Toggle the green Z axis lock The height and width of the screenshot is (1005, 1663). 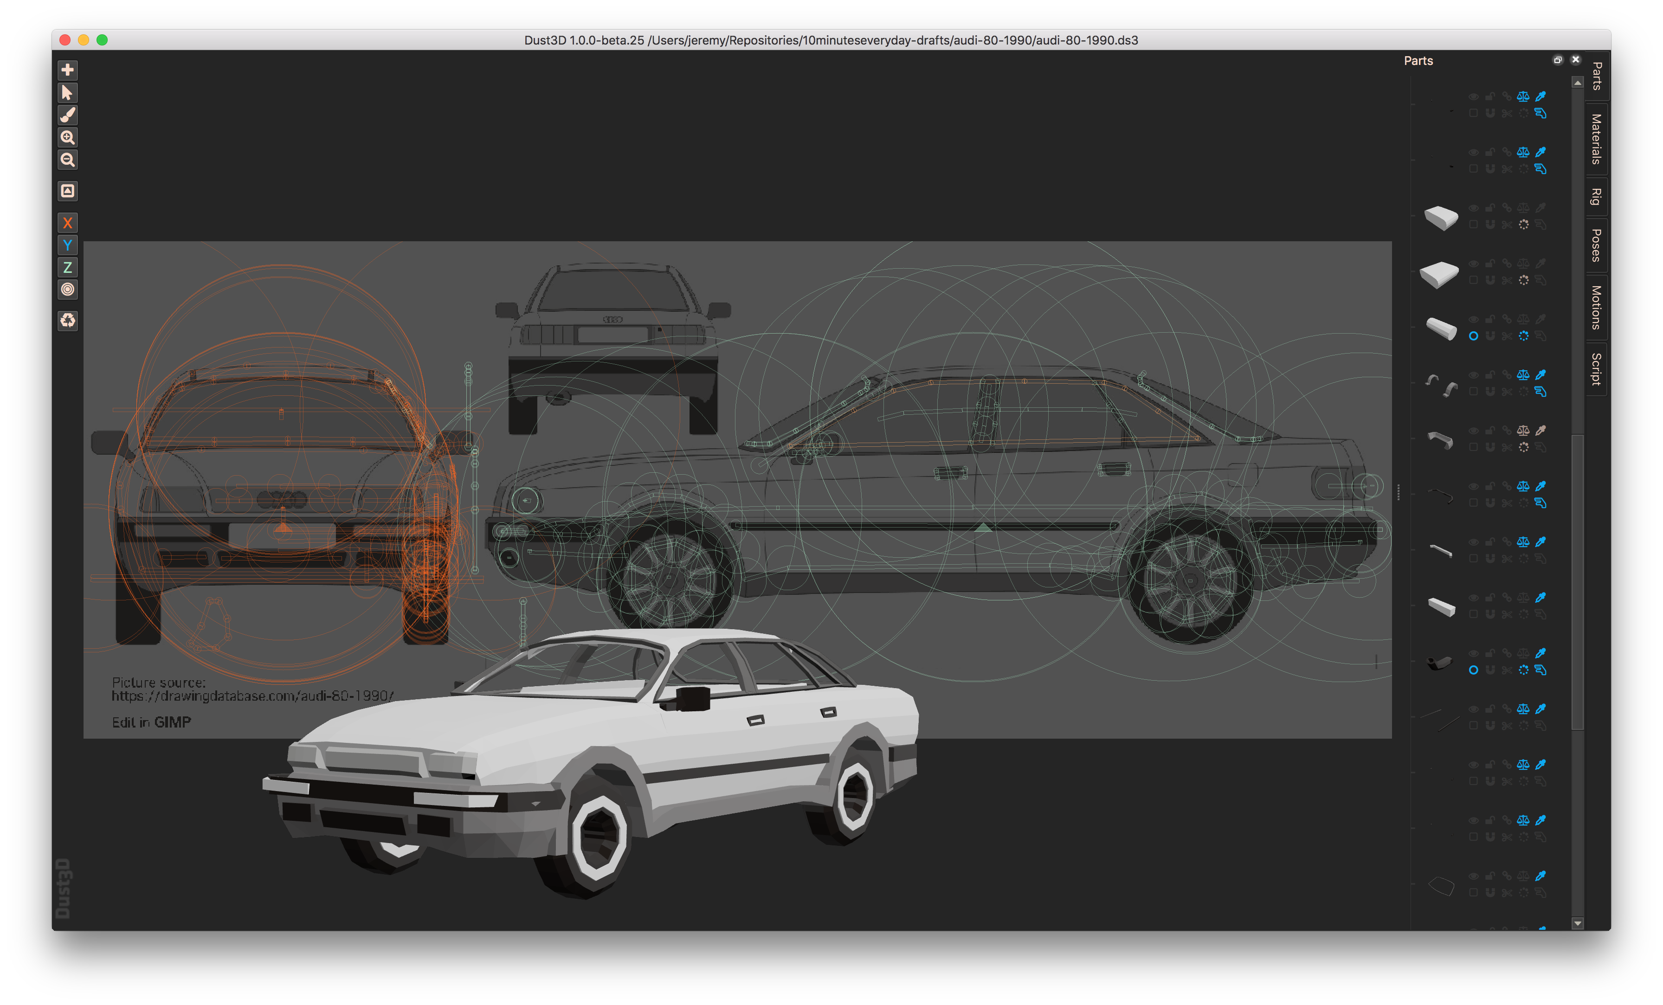67,267
